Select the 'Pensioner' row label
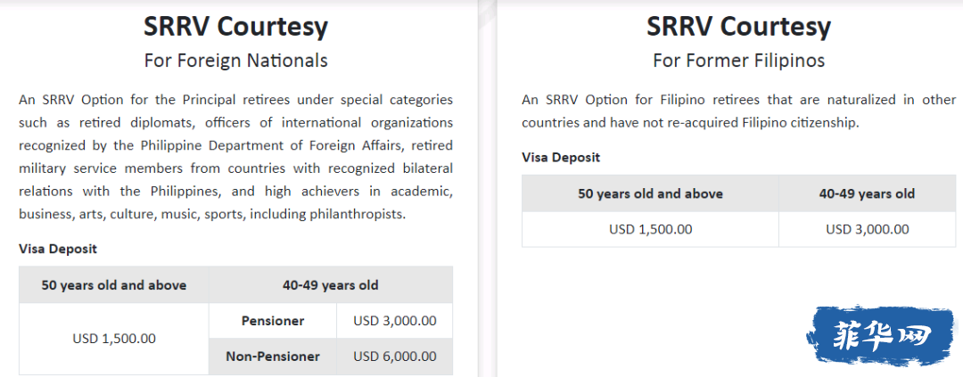The image size is (963, 377). 273,321
